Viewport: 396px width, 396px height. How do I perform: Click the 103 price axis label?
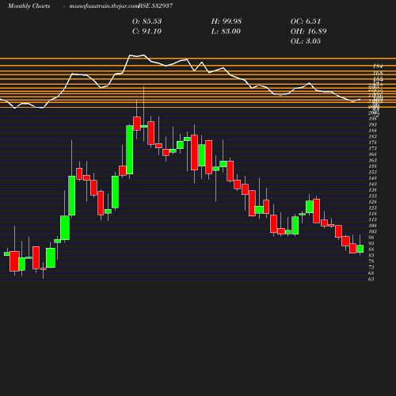coord(372,231)
